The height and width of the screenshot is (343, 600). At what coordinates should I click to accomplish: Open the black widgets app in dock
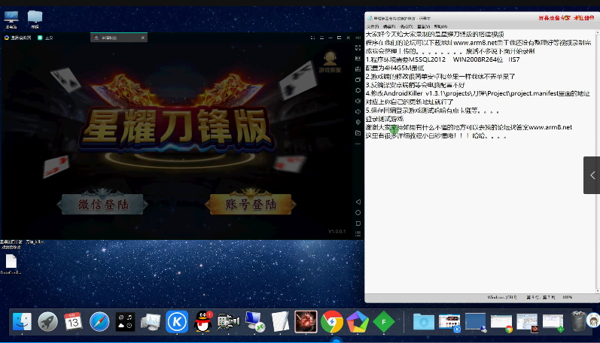pyautogui.click(x=125, y=321)
